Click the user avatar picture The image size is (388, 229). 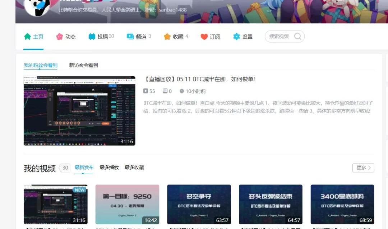(37, 6)
